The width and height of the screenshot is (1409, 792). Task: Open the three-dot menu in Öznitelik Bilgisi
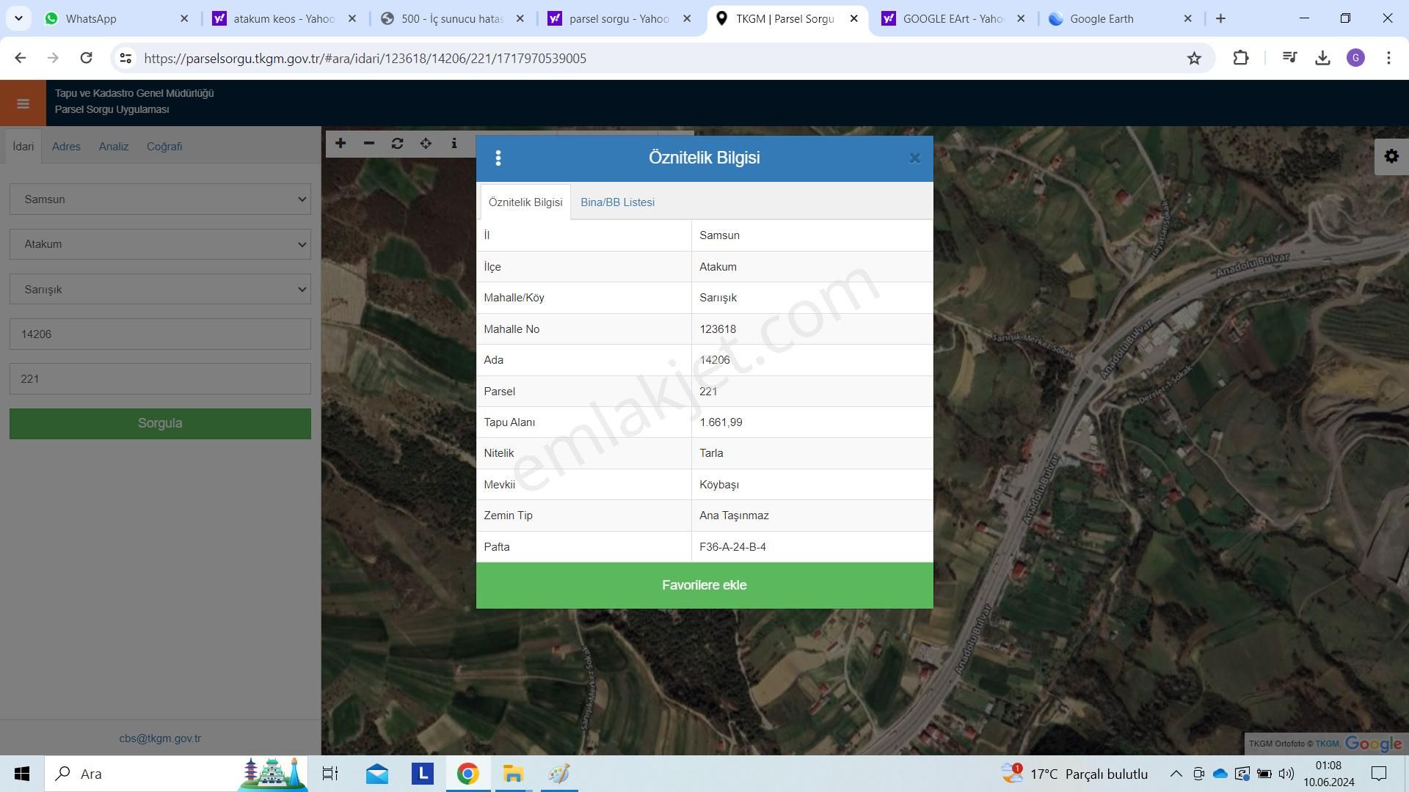point(498,158)
